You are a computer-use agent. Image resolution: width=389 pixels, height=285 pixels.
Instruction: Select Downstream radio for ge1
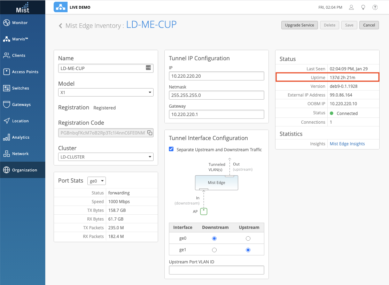click(215, 250)
